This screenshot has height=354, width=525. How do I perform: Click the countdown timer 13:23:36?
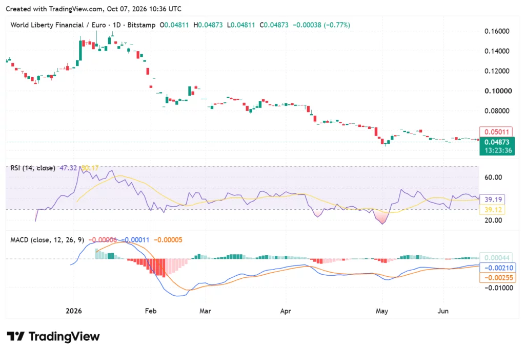(498, 150)
